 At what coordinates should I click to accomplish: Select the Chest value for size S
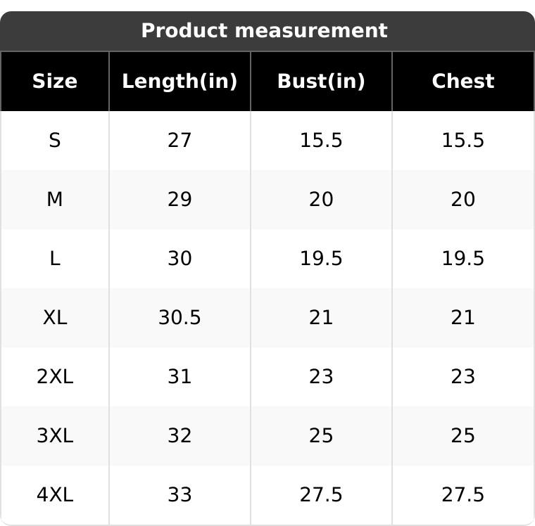(462, 141)
